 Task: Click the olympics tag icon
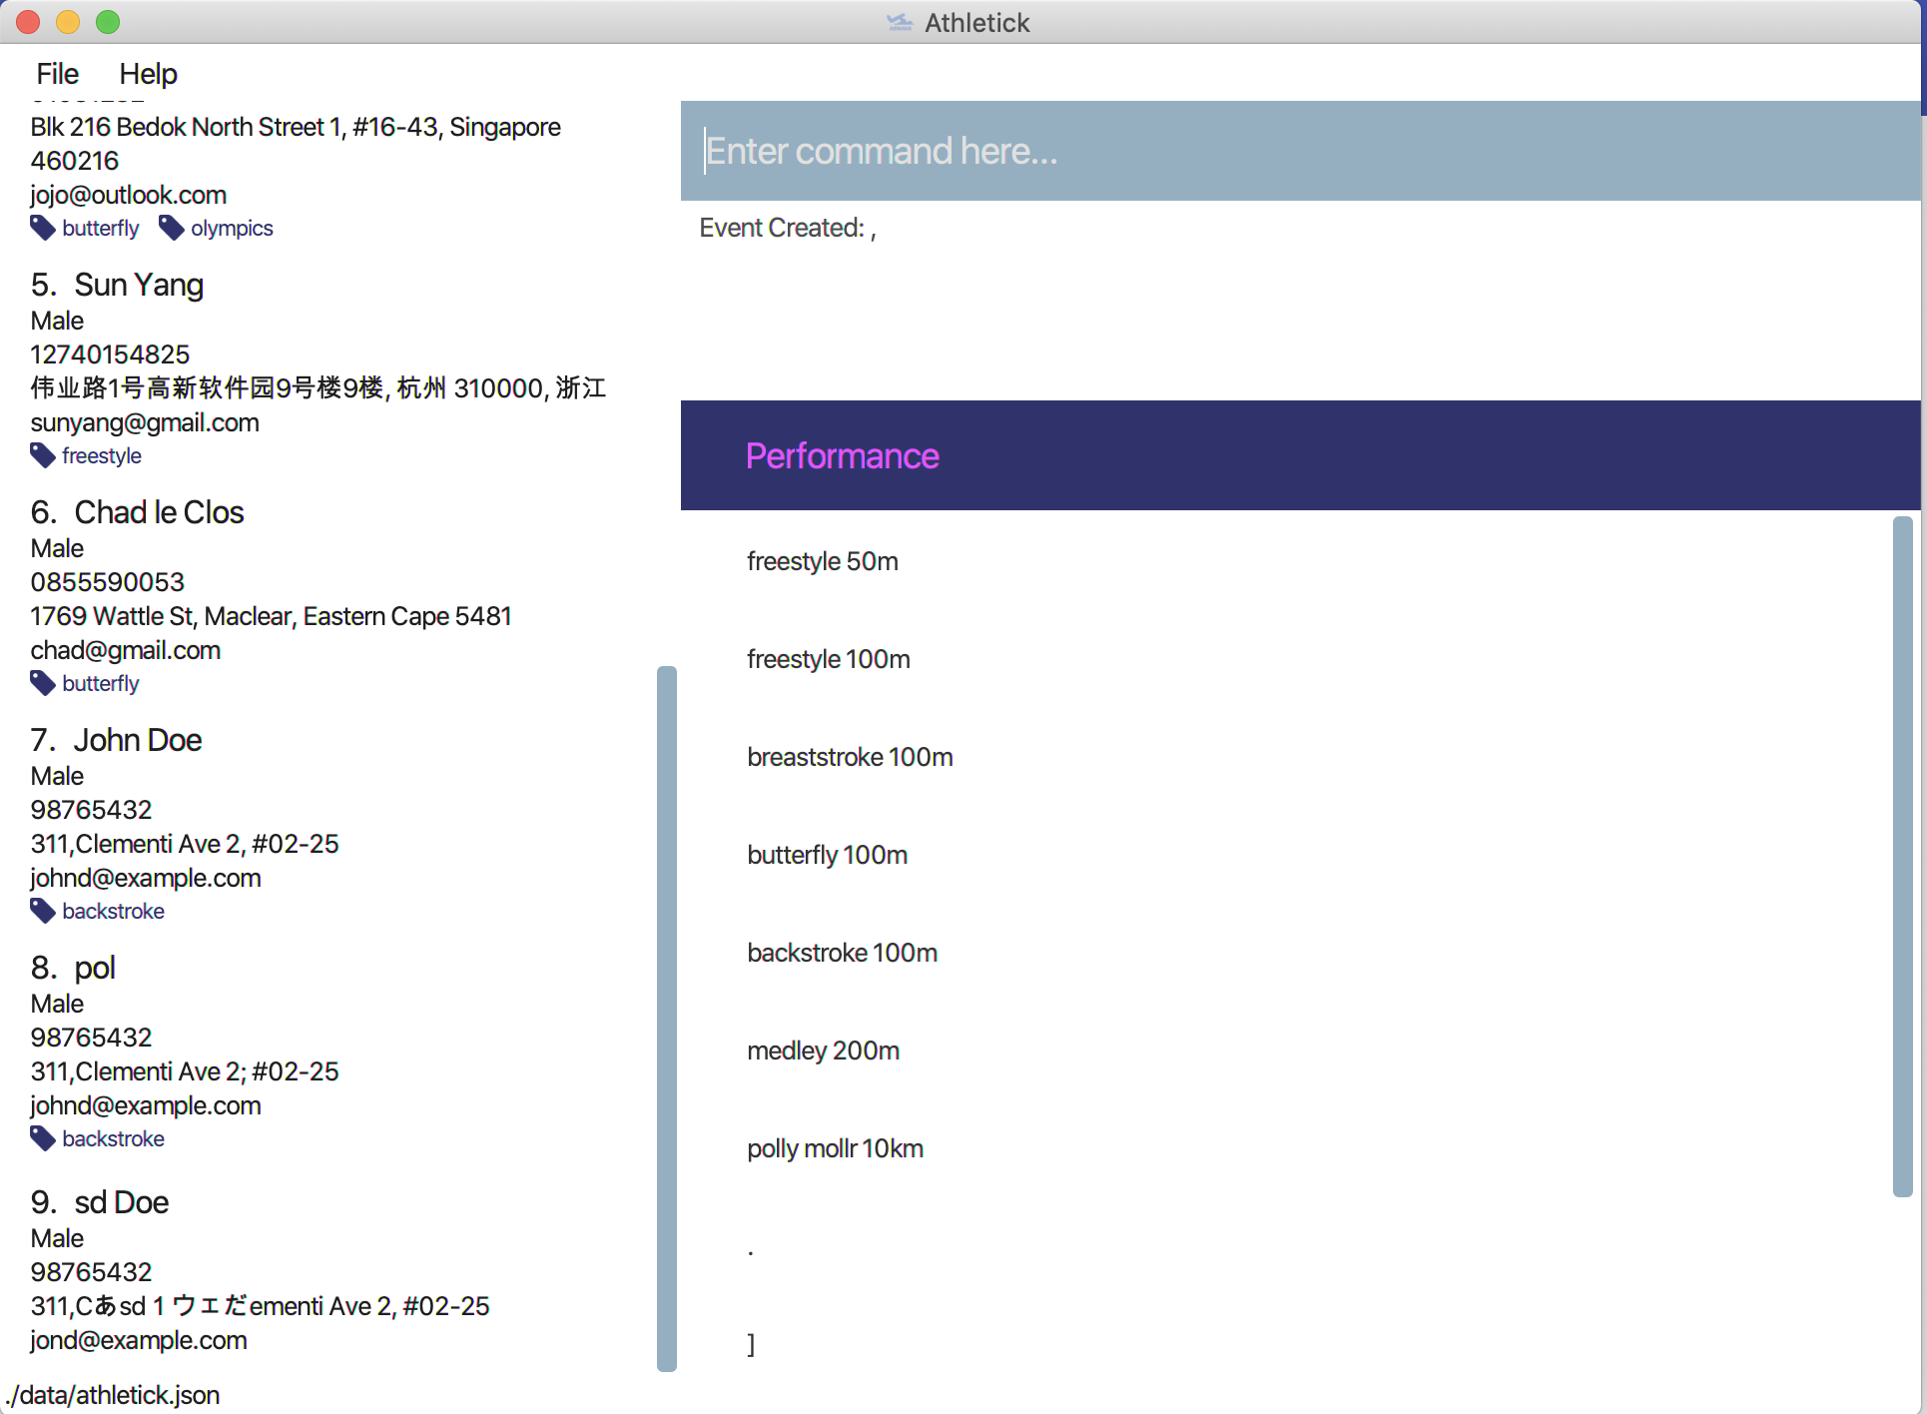[x=171, y=228]
